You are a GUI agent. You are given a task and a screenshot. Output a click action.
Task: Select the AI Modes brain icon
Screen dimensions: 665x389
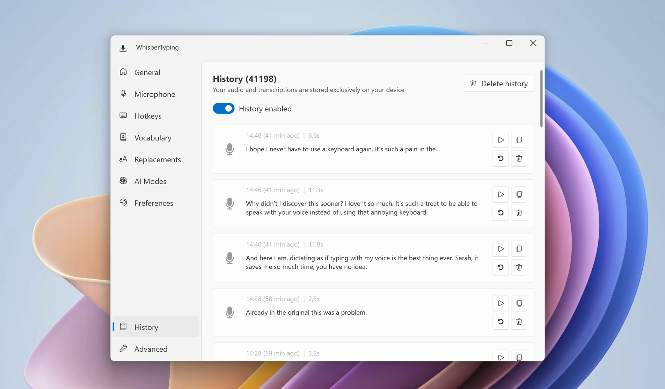123,181
